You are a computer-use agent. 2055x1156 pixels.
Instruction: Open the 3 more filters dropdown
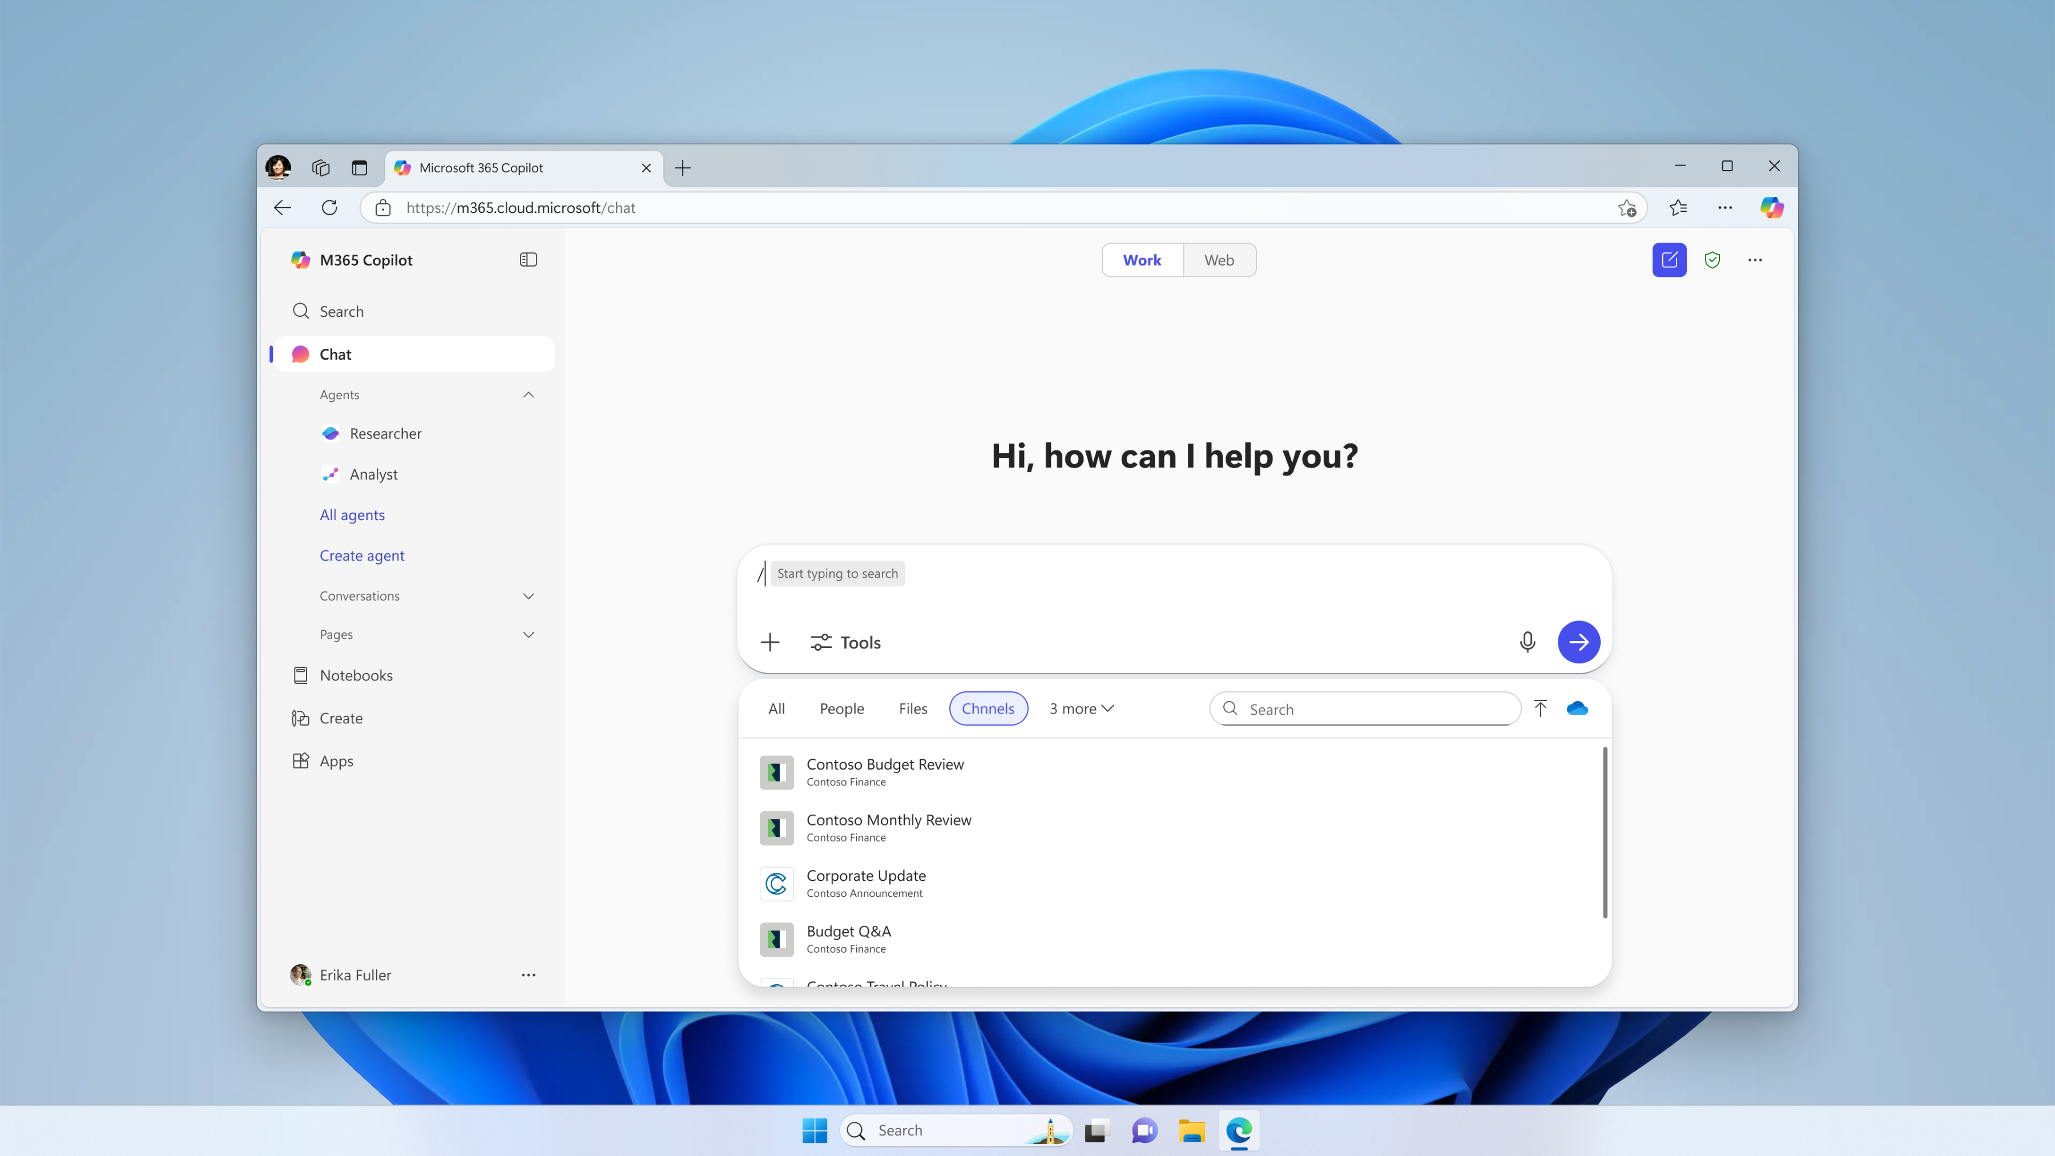tap(1081, 708)
